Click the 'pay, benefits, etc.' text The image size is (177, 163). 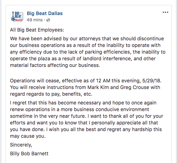[72, 94]
